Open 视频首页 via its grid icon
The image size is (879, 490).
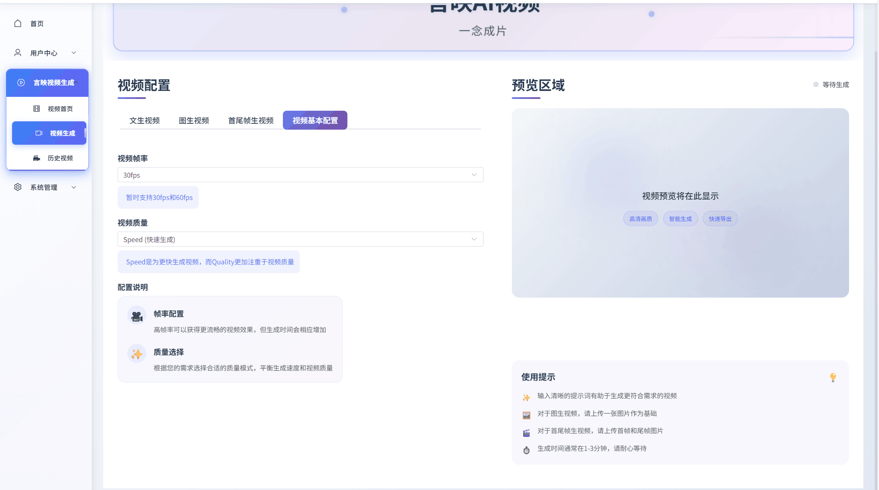point(37,109)
